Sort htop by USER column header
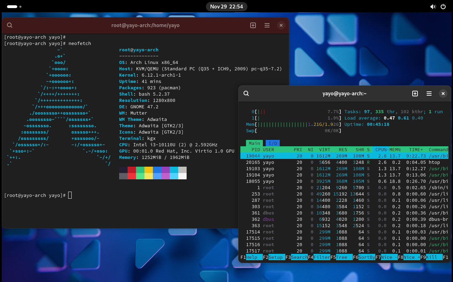The height and width of the screenshot is (282, 453). pyautogui.click(x=268, y=150)
